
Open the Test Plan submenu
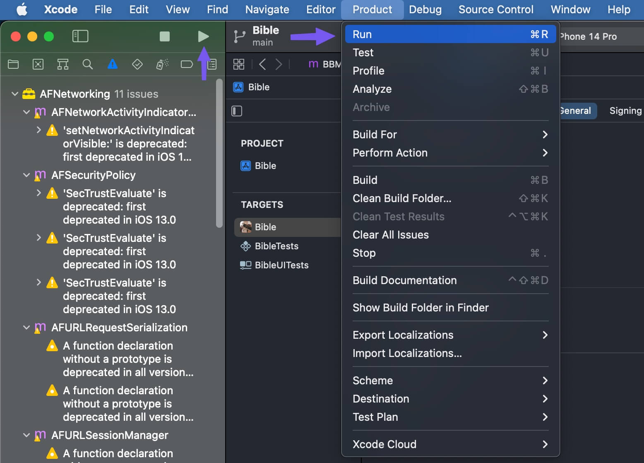tap(450, 417)
